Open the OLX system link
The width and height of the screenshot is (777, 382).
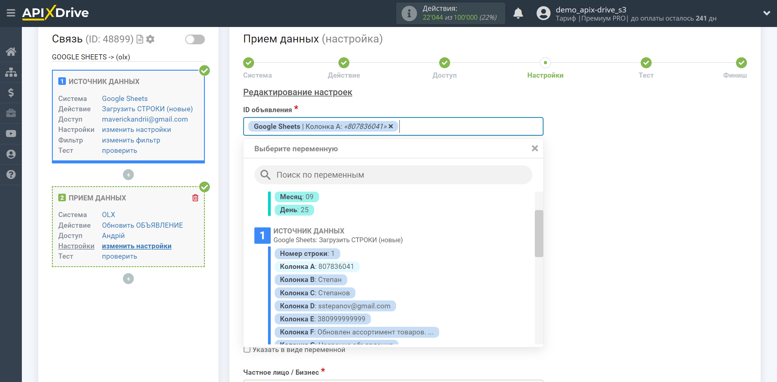(108, 215)
